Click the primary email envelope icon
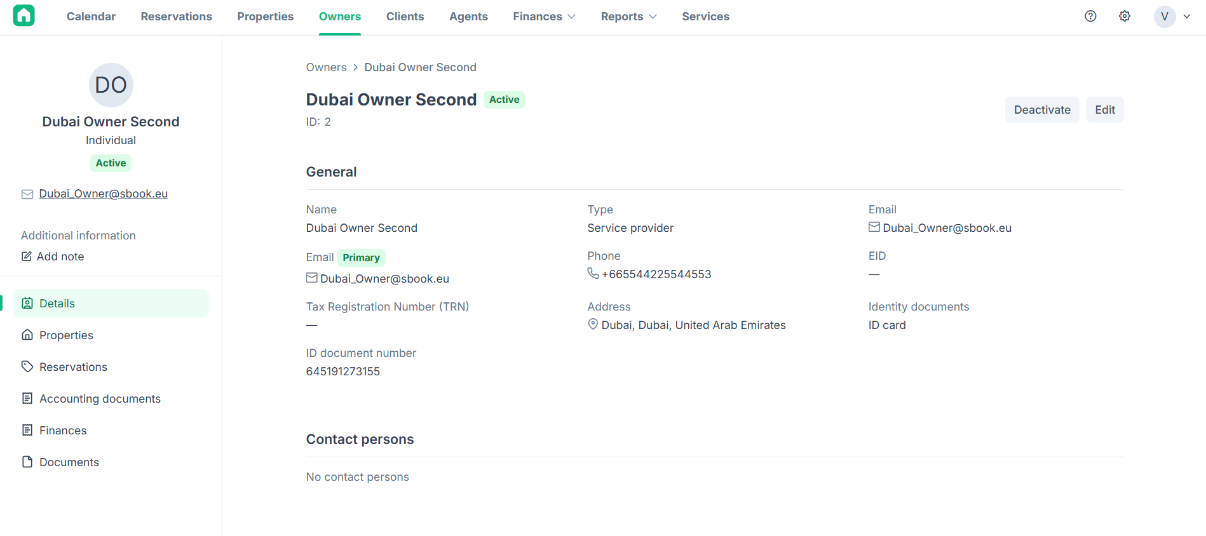Screen dimensions: 1206x536 point(312,278)
